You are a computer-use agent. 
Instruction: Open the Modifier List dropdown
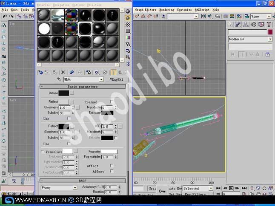[x=270, y=39]
